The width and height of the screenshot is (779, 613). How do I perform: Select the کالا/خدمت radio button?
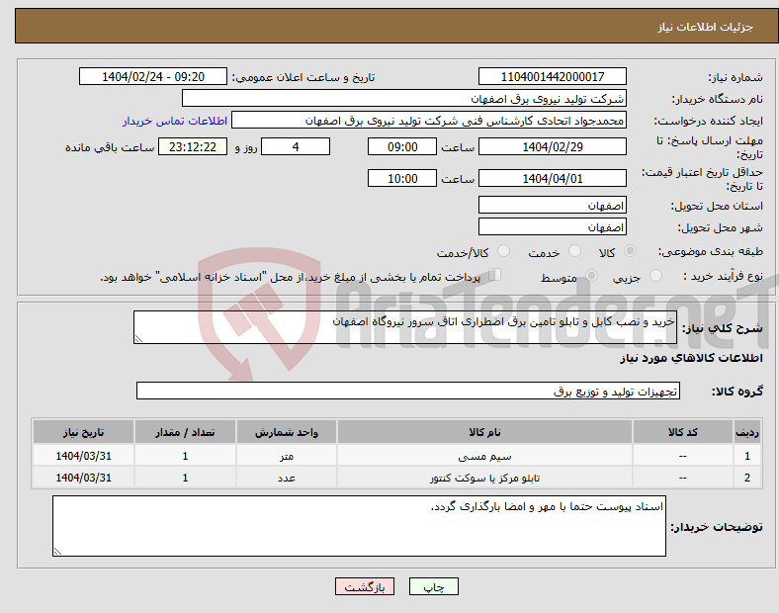(x=504, y=251)
